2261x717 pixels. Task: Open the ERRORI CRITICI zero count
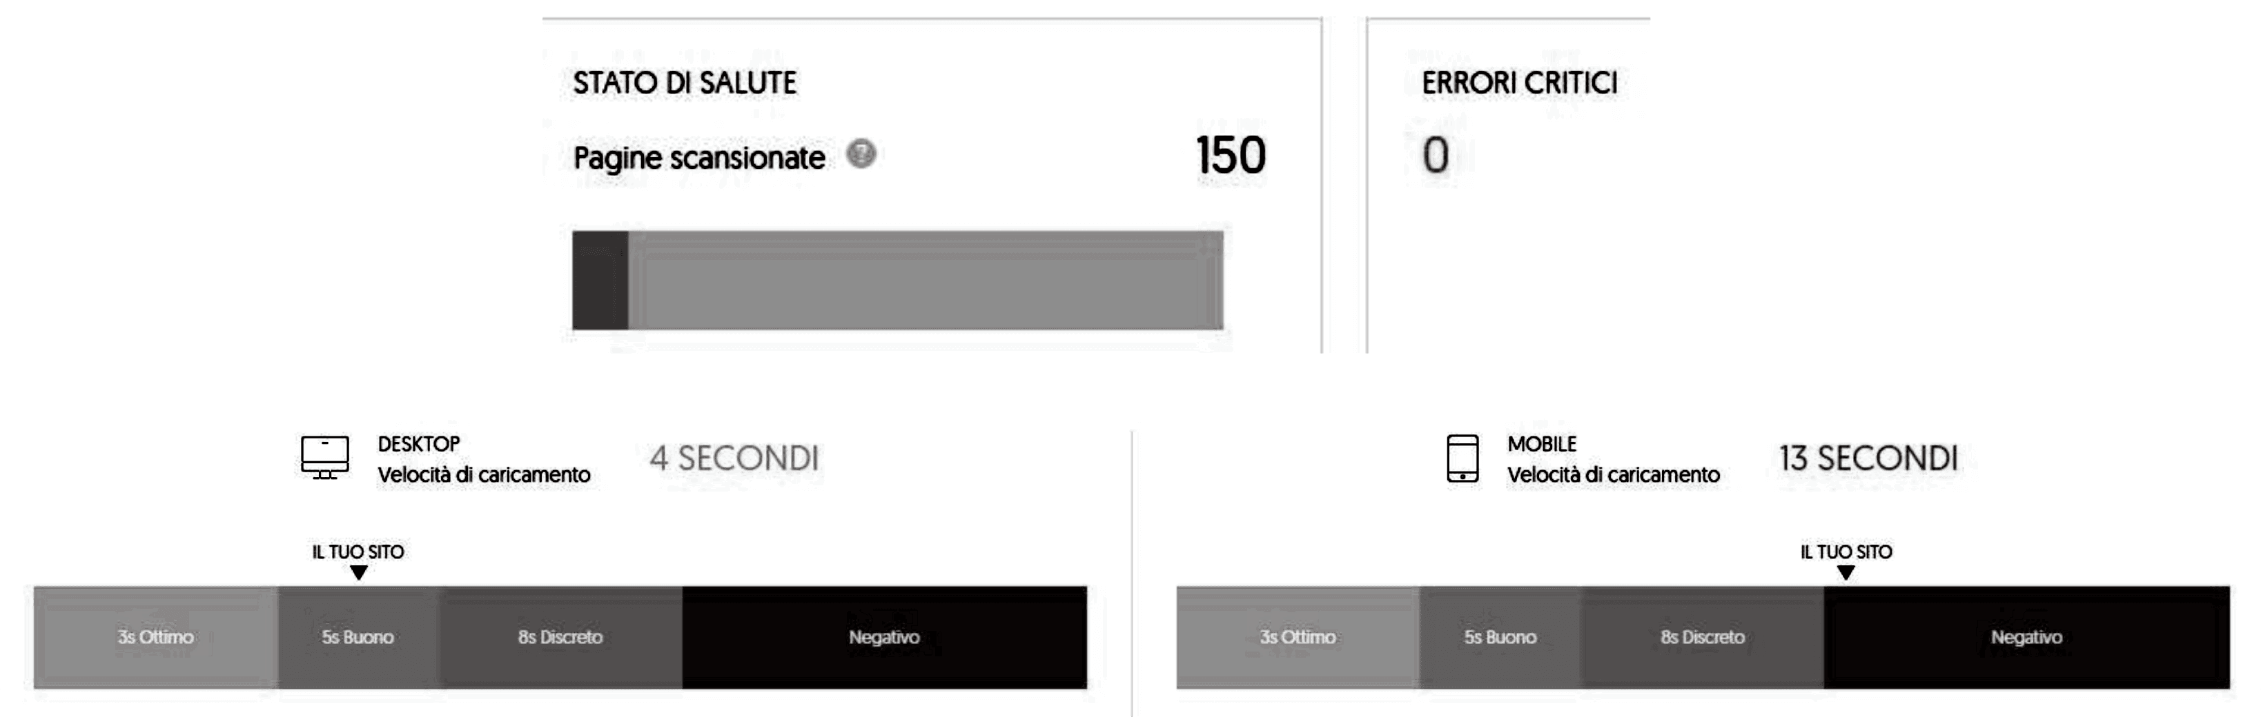(x=1436, y=156)
